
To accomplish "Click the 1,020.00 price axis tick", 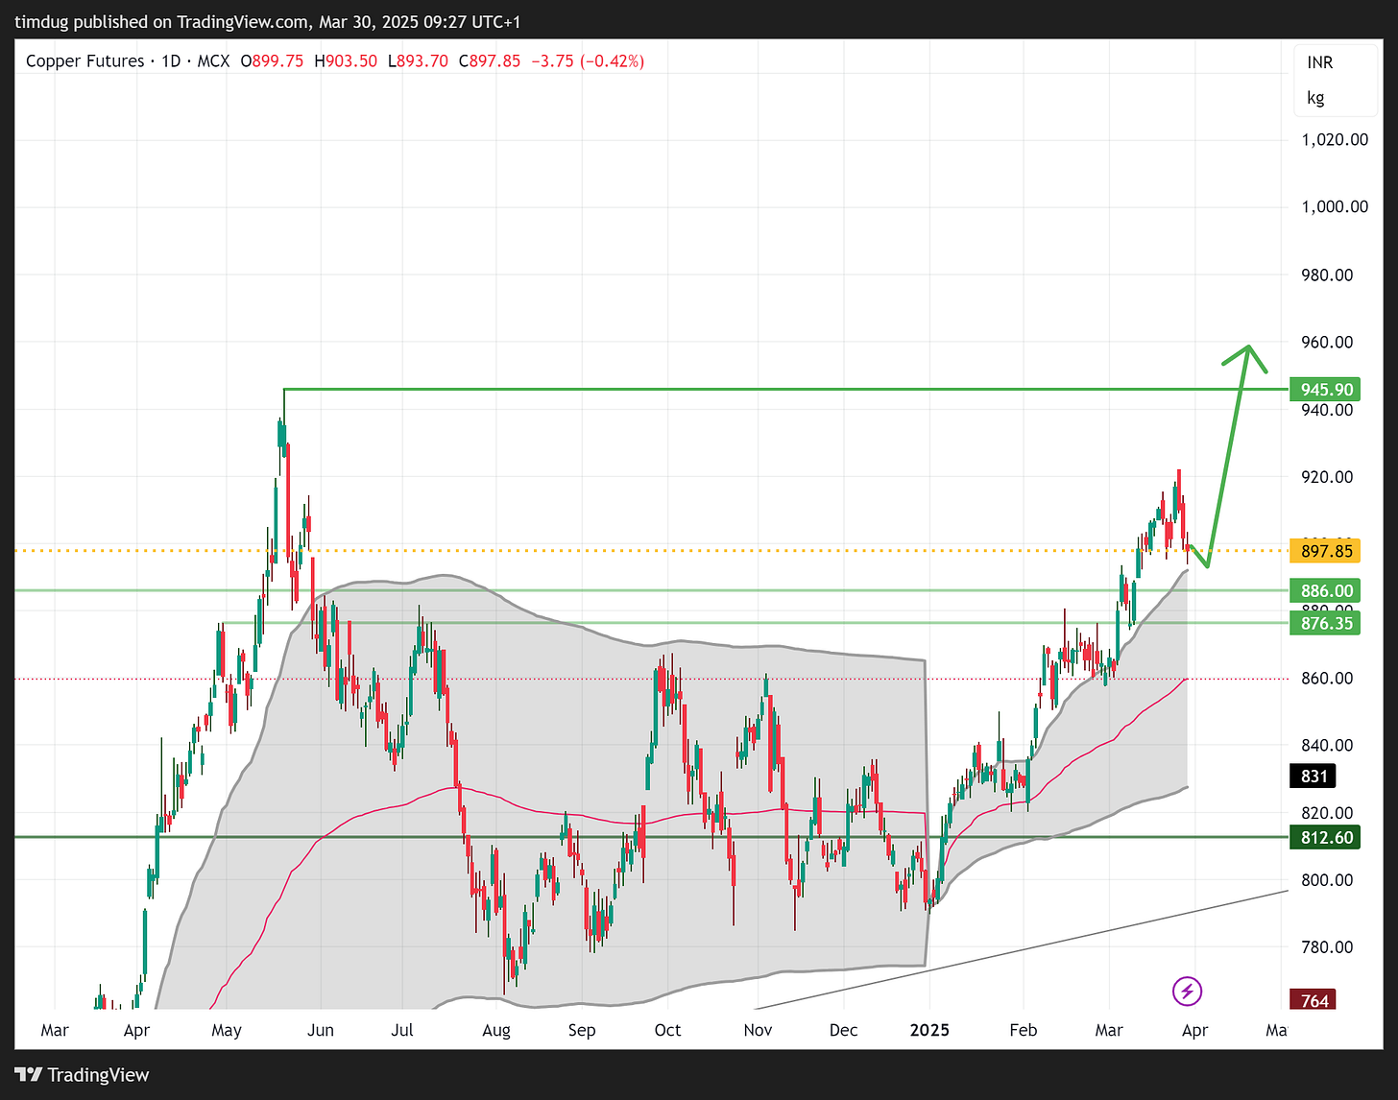I will point(1335,140).
